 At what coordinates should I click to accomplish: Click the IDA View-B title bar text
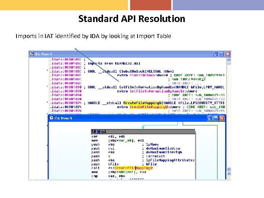point(63,118)
